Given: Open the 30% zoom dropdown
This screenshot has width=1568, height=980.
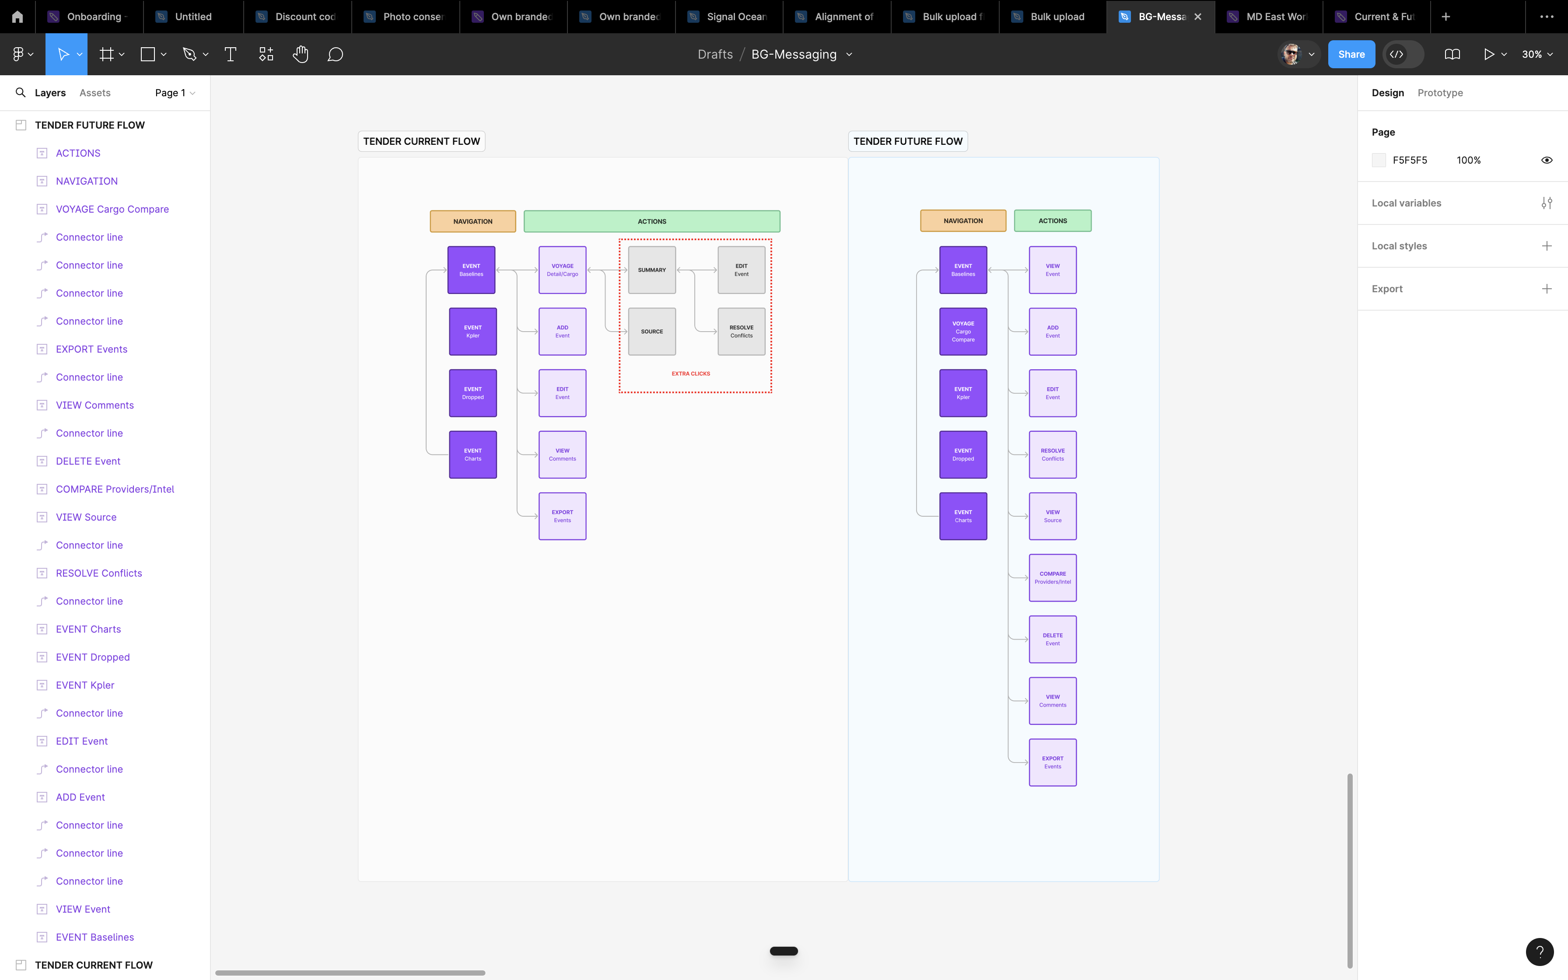Looking at the screenshot, I should pyautogui.click(x=1537, y=54).
